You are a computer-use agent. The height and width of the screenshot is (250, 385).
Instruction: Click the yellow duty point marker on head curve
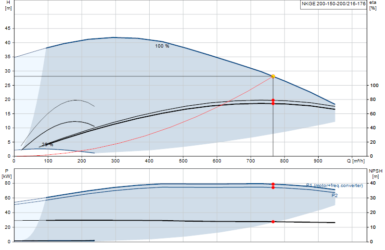pos(273,76)
